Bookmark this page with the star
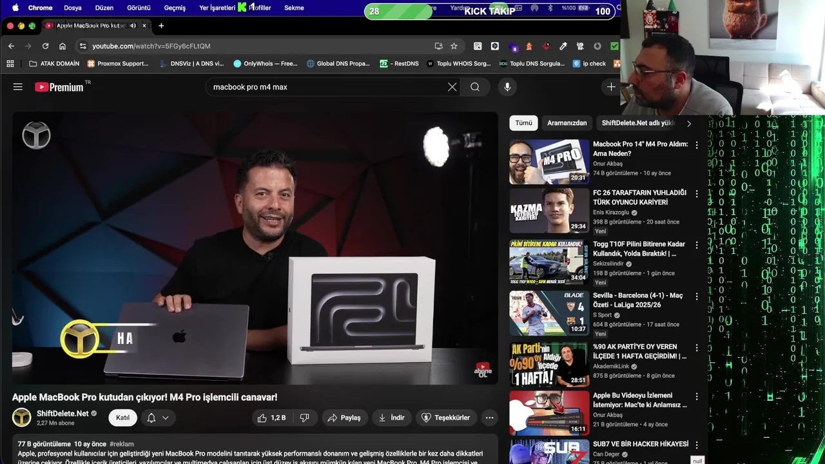The image size is (825, 464). [x=454, y=46]
